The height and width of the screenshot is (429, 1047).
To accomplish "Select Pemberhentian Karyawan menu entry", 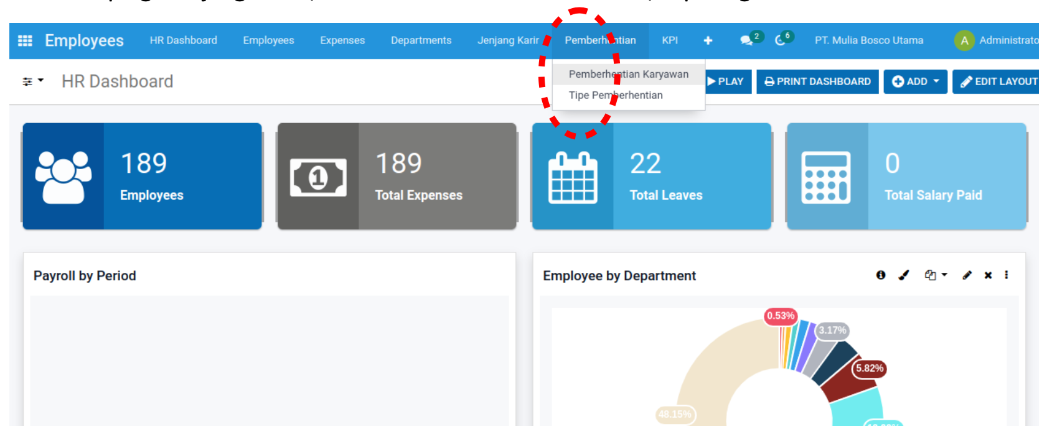I will pos(628,74).
